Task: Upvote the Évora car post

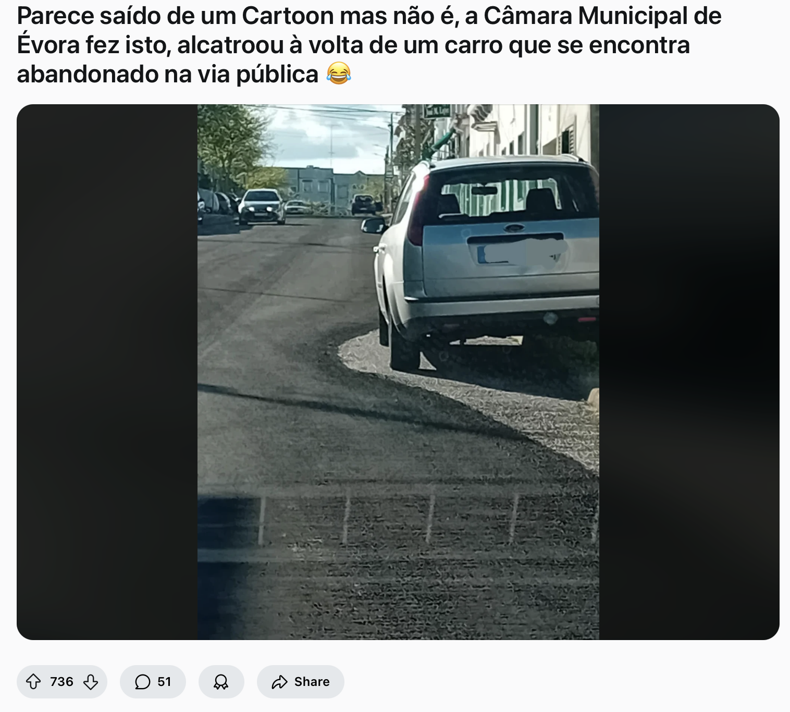Action: (x=34, y=682)
